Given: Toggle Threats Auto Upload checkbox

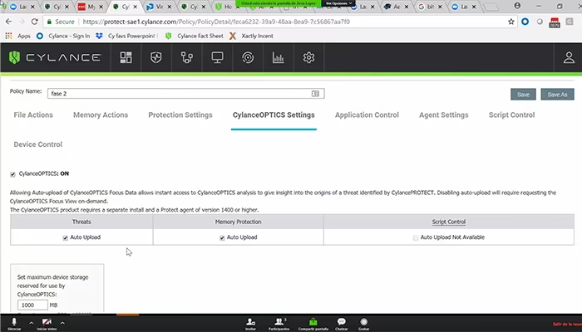Looking at the screenshot, I should 66,238.
